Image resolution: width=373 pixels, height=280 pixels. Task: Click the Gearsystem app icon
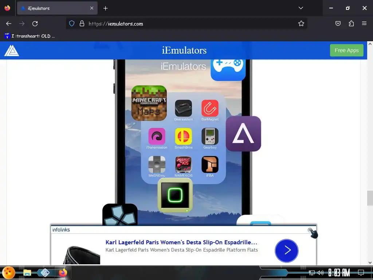[184, 108]
